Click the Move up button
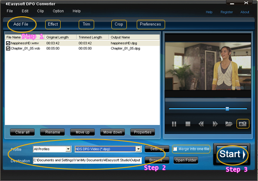258x181 pixels. (x=83, y=132)
